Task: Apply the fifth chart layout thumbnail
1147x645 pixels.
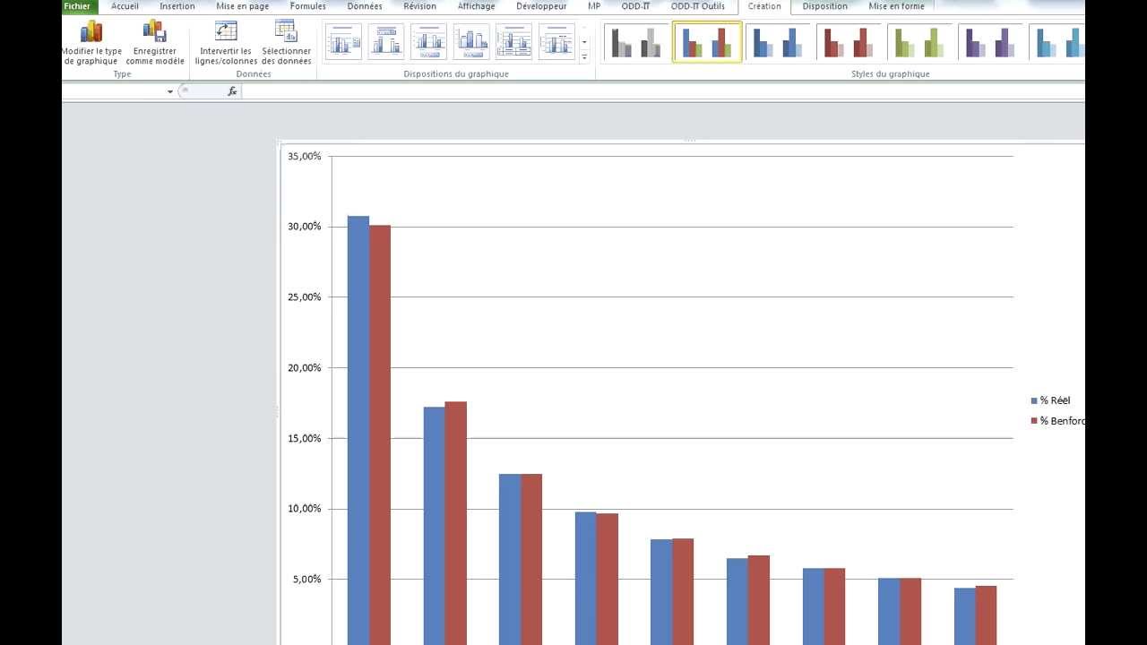Action: [513, 41]
